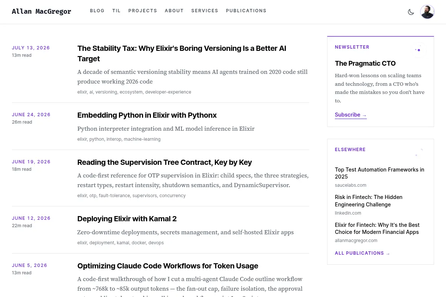Click the Elsewhere card decorative icon
Viewport: 446px width, 297px height.
click(418, 152)
